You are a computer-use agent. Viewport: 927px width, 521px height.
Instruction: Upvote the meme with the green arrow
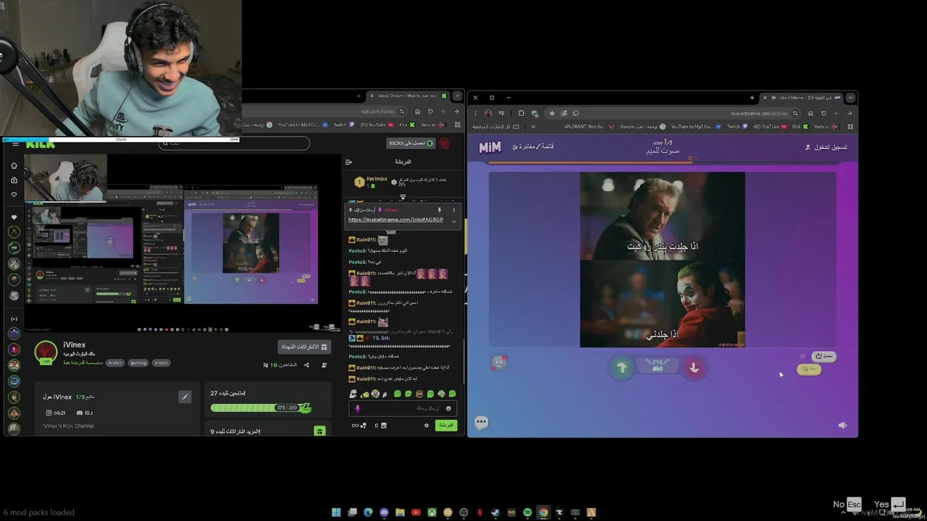(x=621, y=368)
